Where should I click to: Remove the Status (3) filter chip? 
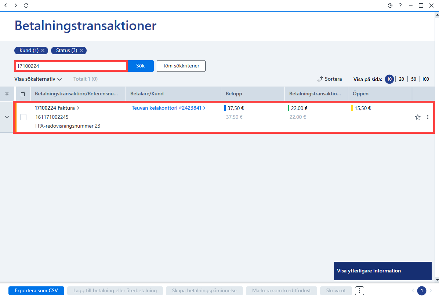point(81,50)
